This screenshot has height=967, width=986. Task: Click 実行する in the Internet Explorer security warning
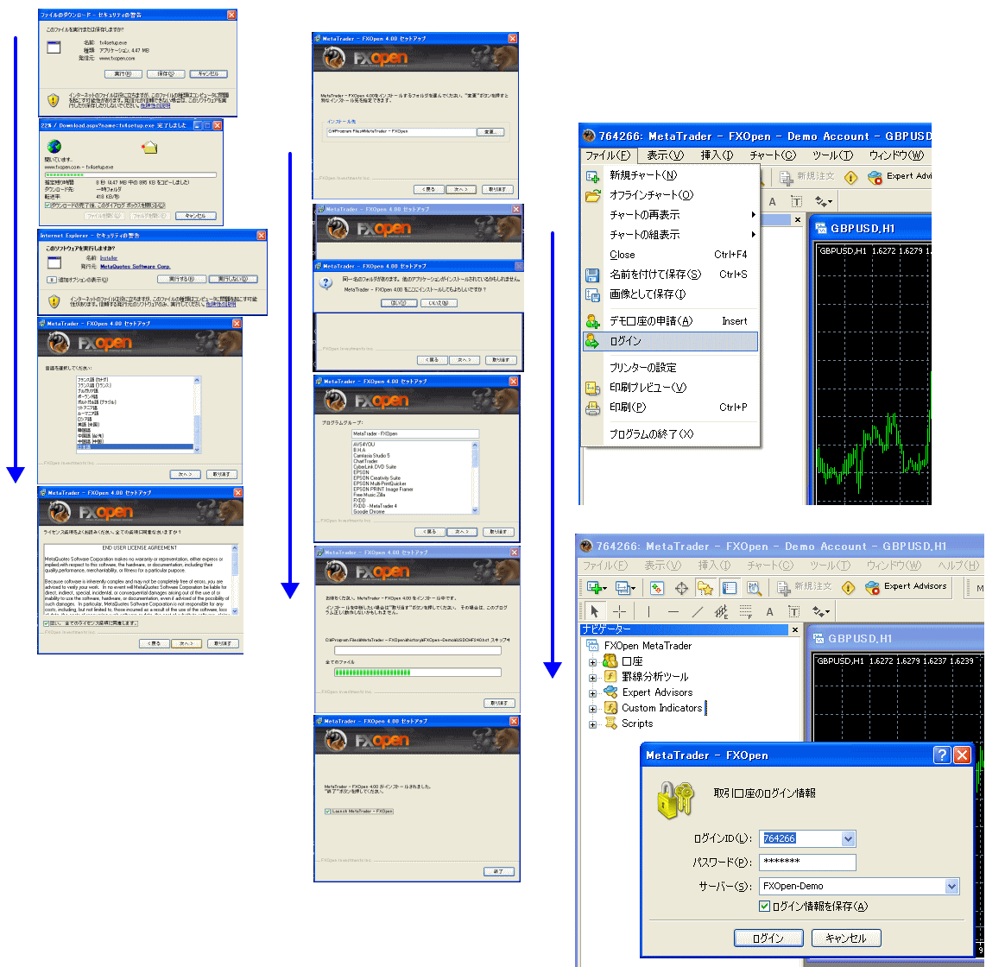pos(181,279)
